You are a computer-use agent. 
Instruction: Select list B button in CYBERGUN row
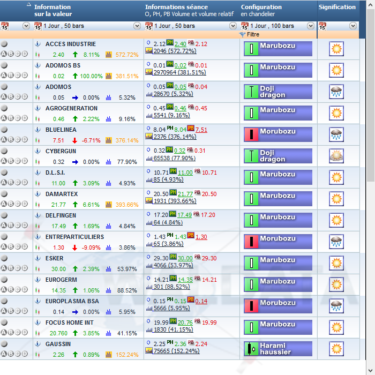(x=11, y=161)
